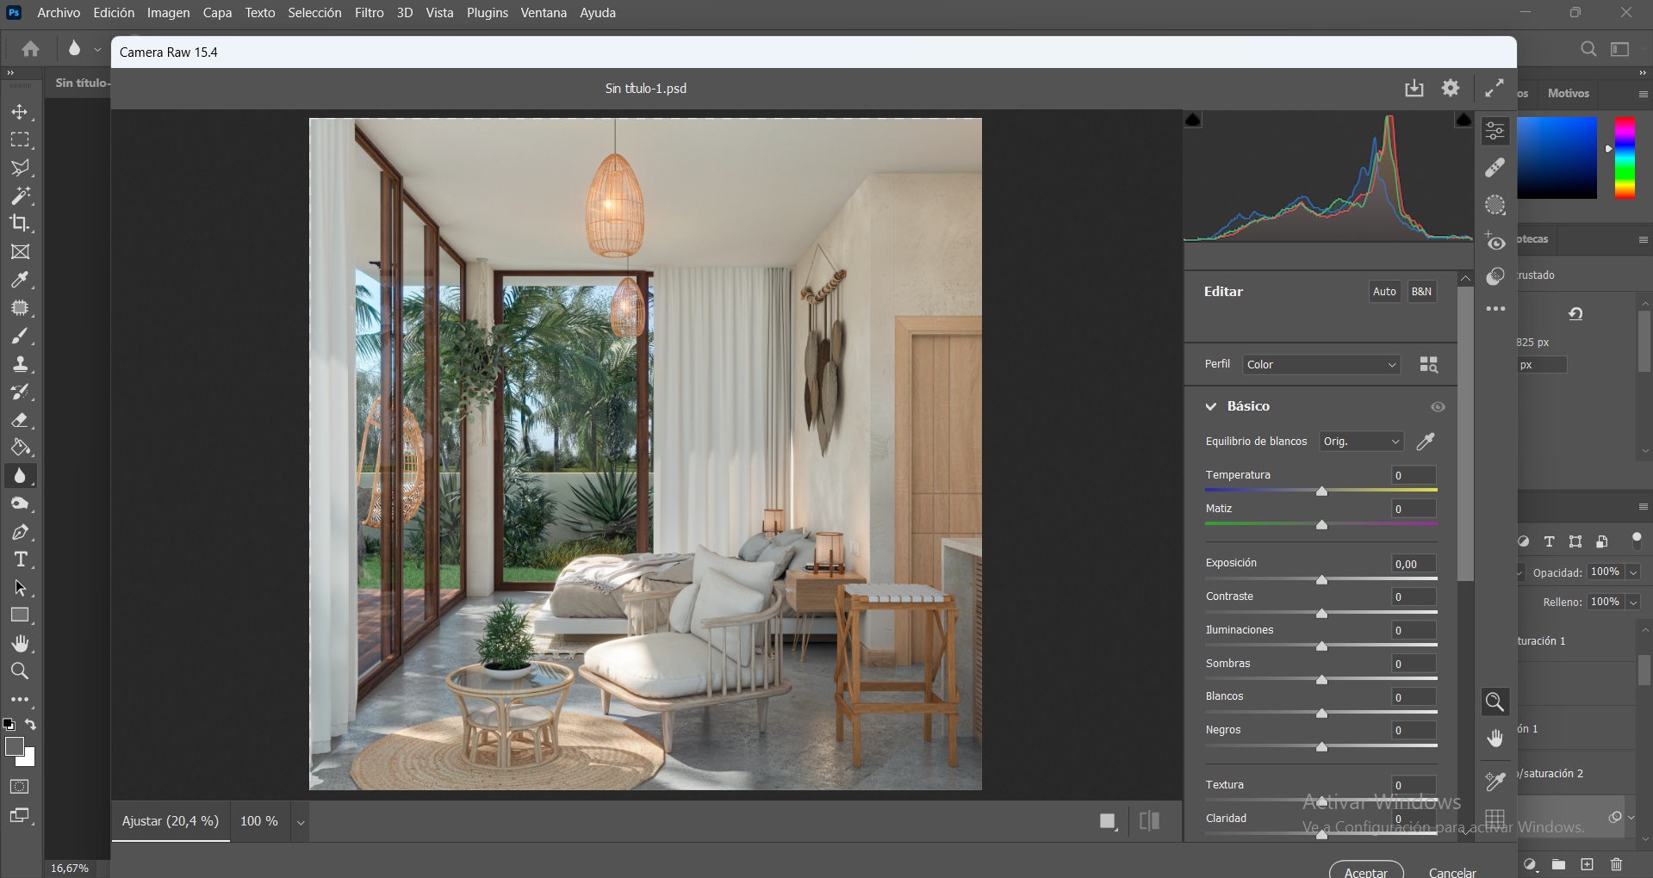Screen dimensions: 1653x878
Task: Switch to the Motivos tab
Action: coord(1567,93)
